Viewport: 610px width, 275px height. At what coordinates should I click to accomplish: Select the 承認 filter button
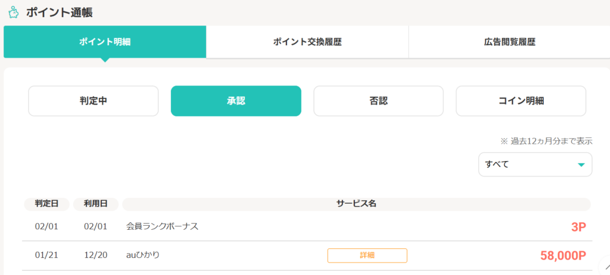pyautogui.click(x=236, y=101)
